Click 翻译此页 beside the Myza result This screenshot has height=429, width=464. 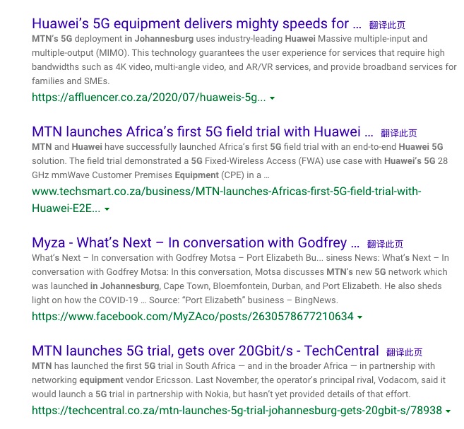point(385,245)
